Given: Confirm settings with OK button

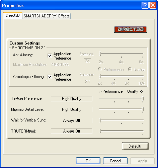Looking at the screenshot, I should pos(88,161).
